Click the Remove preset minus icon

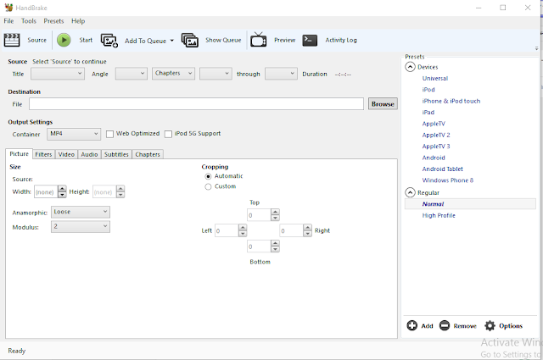(445, 325)
